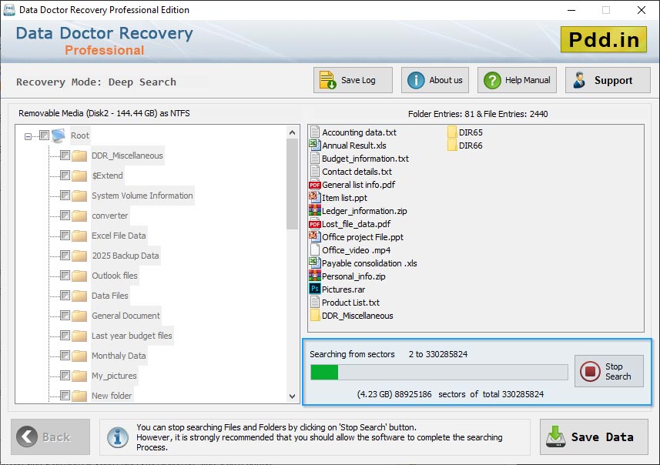Image resolution: width=660 pixels, height=465 pixels.
Task: Click the $Extend folder icon
Action: pos(79,176)
